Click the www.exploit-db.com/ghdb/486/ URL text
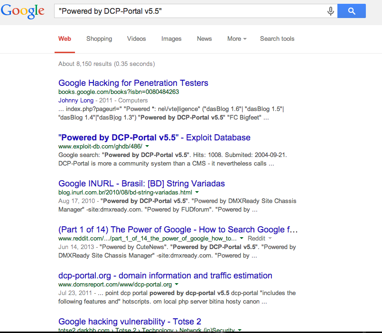Image resolution: width=382 pixels, height=333 pixels. click(x=101, y=147)
